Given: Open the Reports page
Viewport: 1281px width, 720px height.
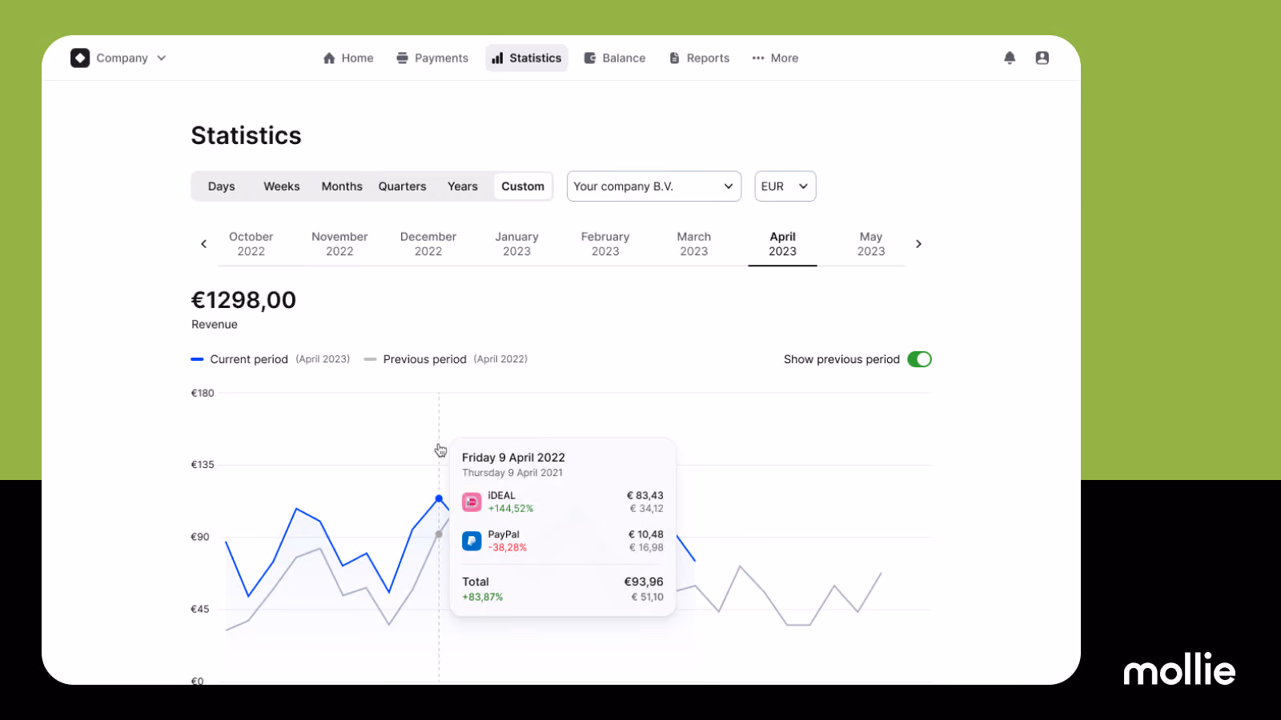Looking at the screenshot, I should click(x=700, y=58).
